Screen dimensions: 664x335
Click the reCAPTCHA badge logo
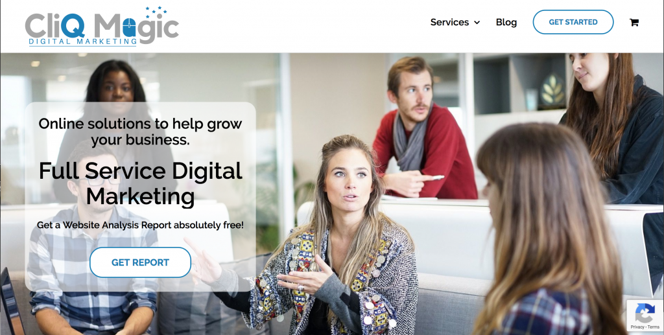tap(645, 314)
